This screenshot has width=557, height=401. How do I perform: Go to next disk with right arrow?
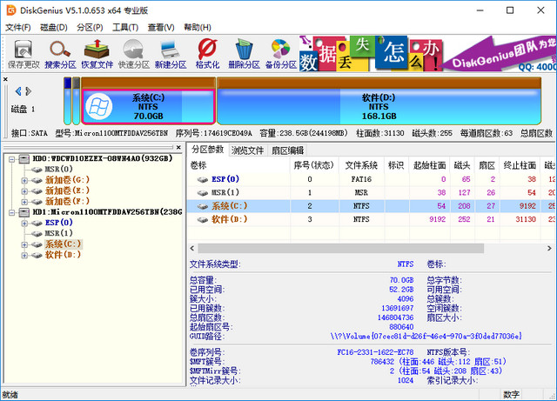29,91
